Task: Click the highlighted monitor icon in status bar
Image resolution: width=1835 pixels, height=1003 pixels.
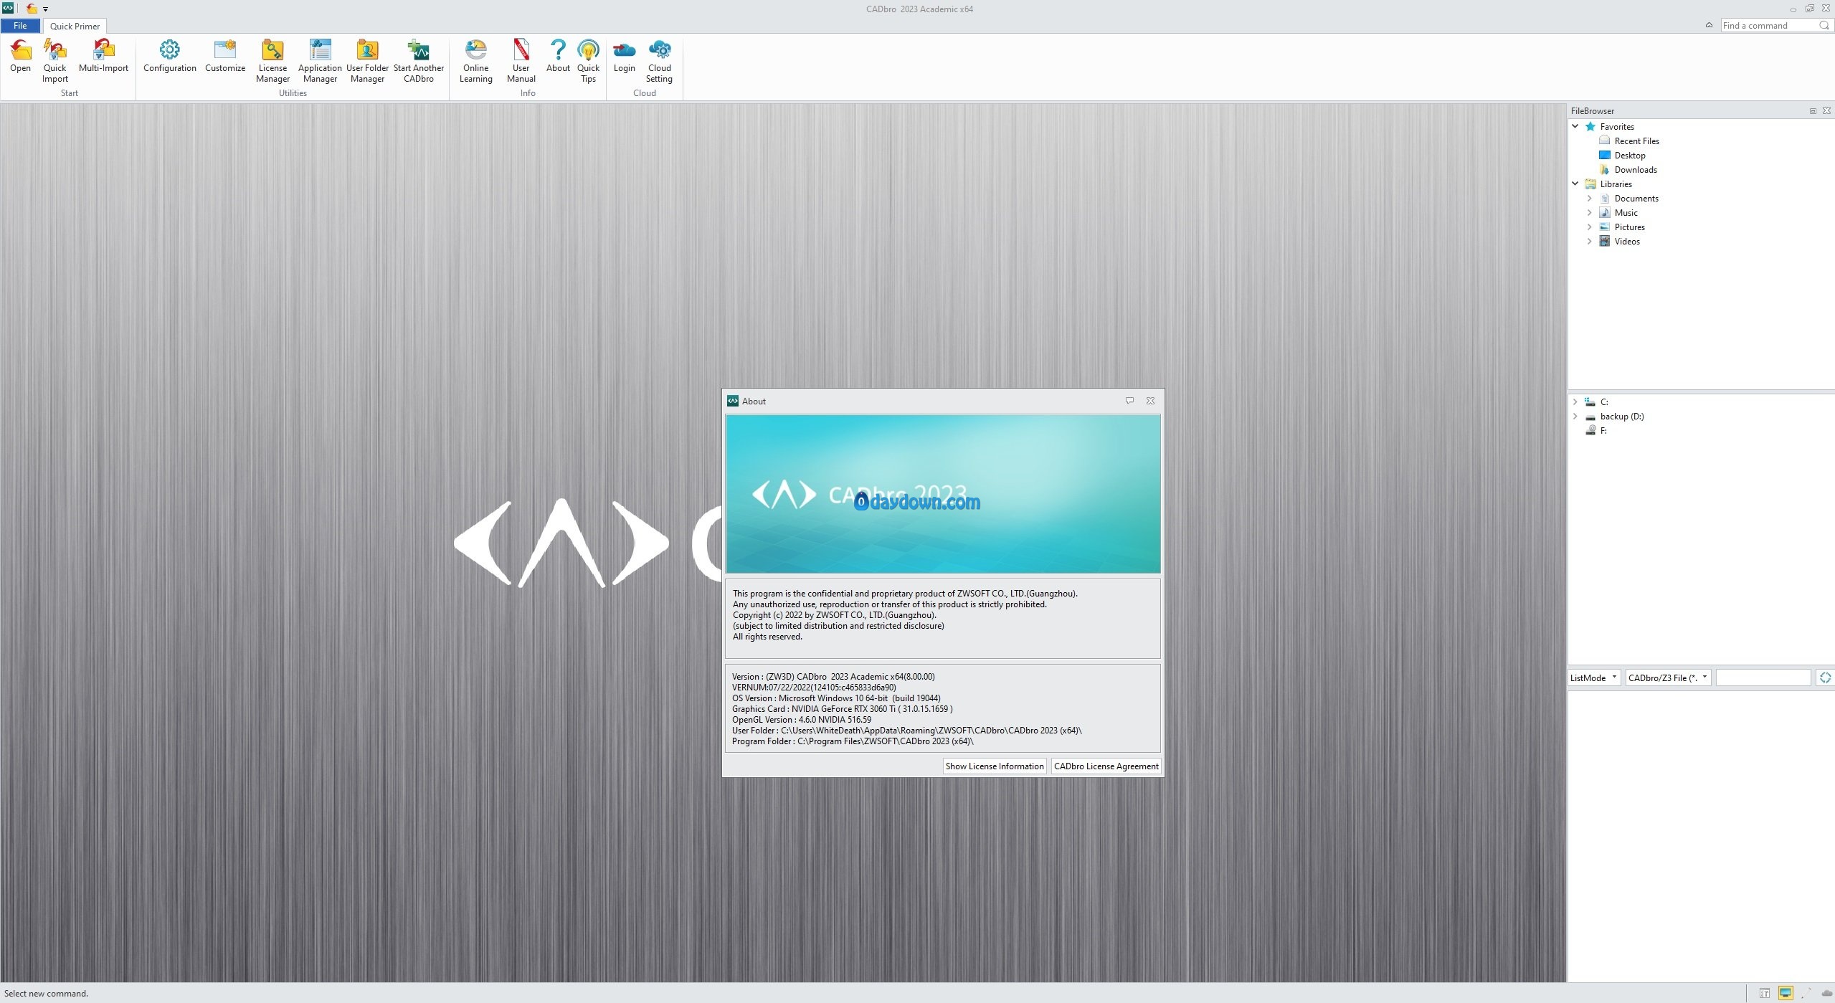Action: point(1786,993)
